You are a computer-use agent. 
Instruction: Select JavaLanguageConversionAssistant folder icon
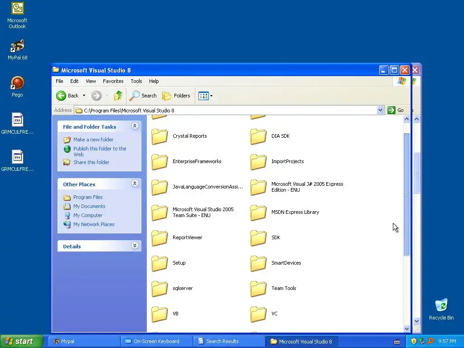point(159,187)
